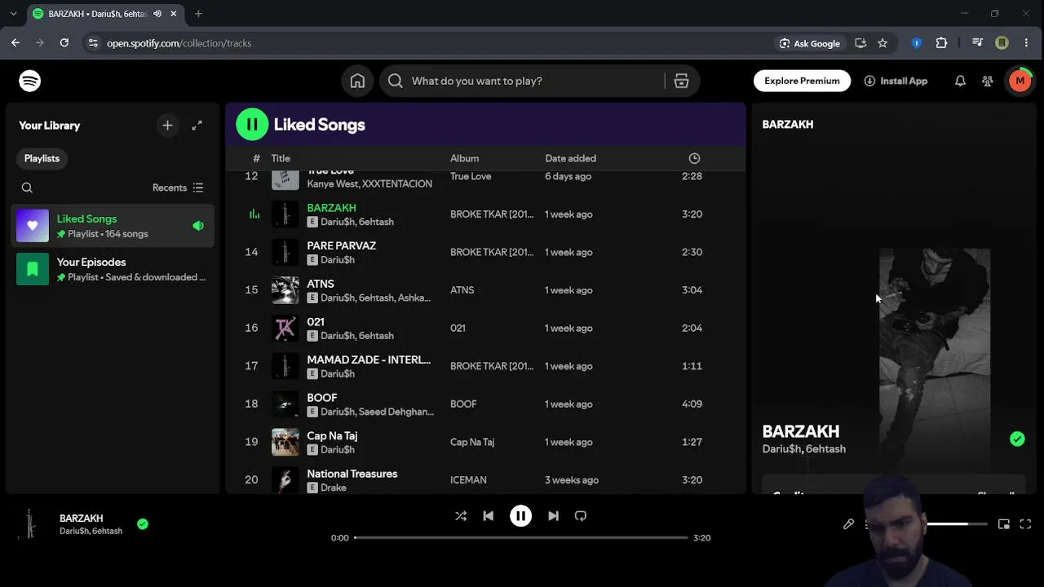Bookmark this page star icon

tap(883, 43)
